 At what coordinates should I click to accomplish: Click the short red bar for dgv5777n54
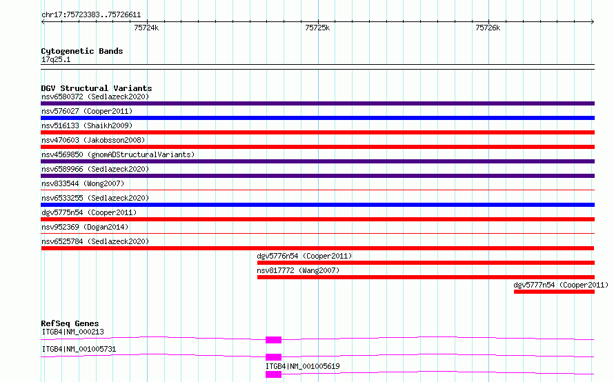point(554,292)
